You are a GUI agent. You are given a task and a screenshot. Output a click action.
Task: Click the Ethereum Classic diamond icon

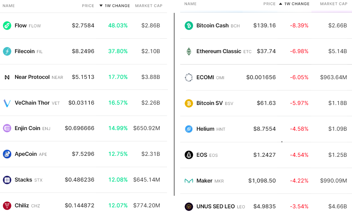coord(189,52)
